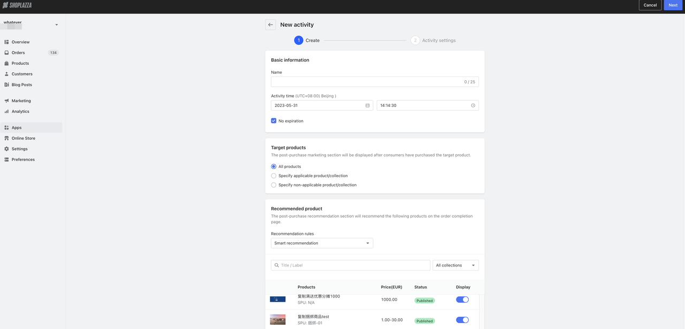Select Specify non-applicable product/collection radio

[274, 185]
